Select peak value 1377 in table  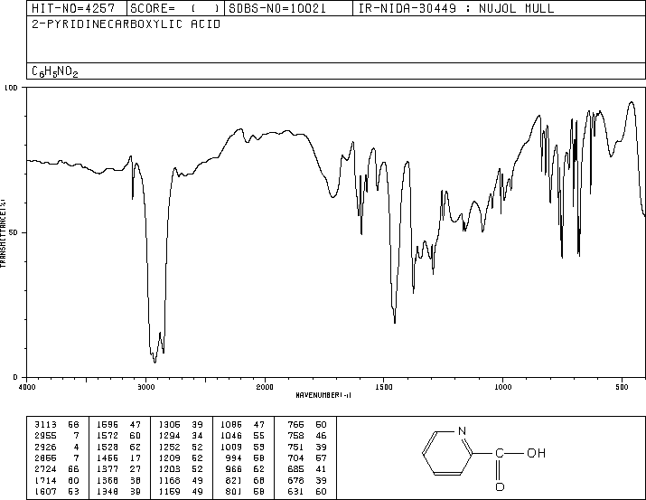coord(108,469)
